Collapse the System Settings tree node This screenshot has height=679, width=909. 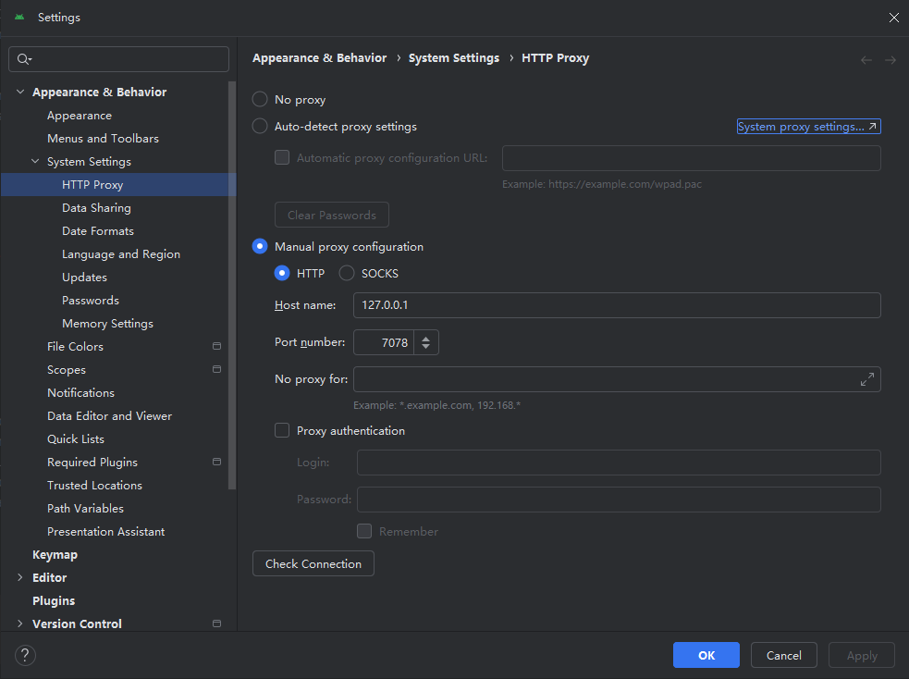pyautogui.click(x=35, y=162)
